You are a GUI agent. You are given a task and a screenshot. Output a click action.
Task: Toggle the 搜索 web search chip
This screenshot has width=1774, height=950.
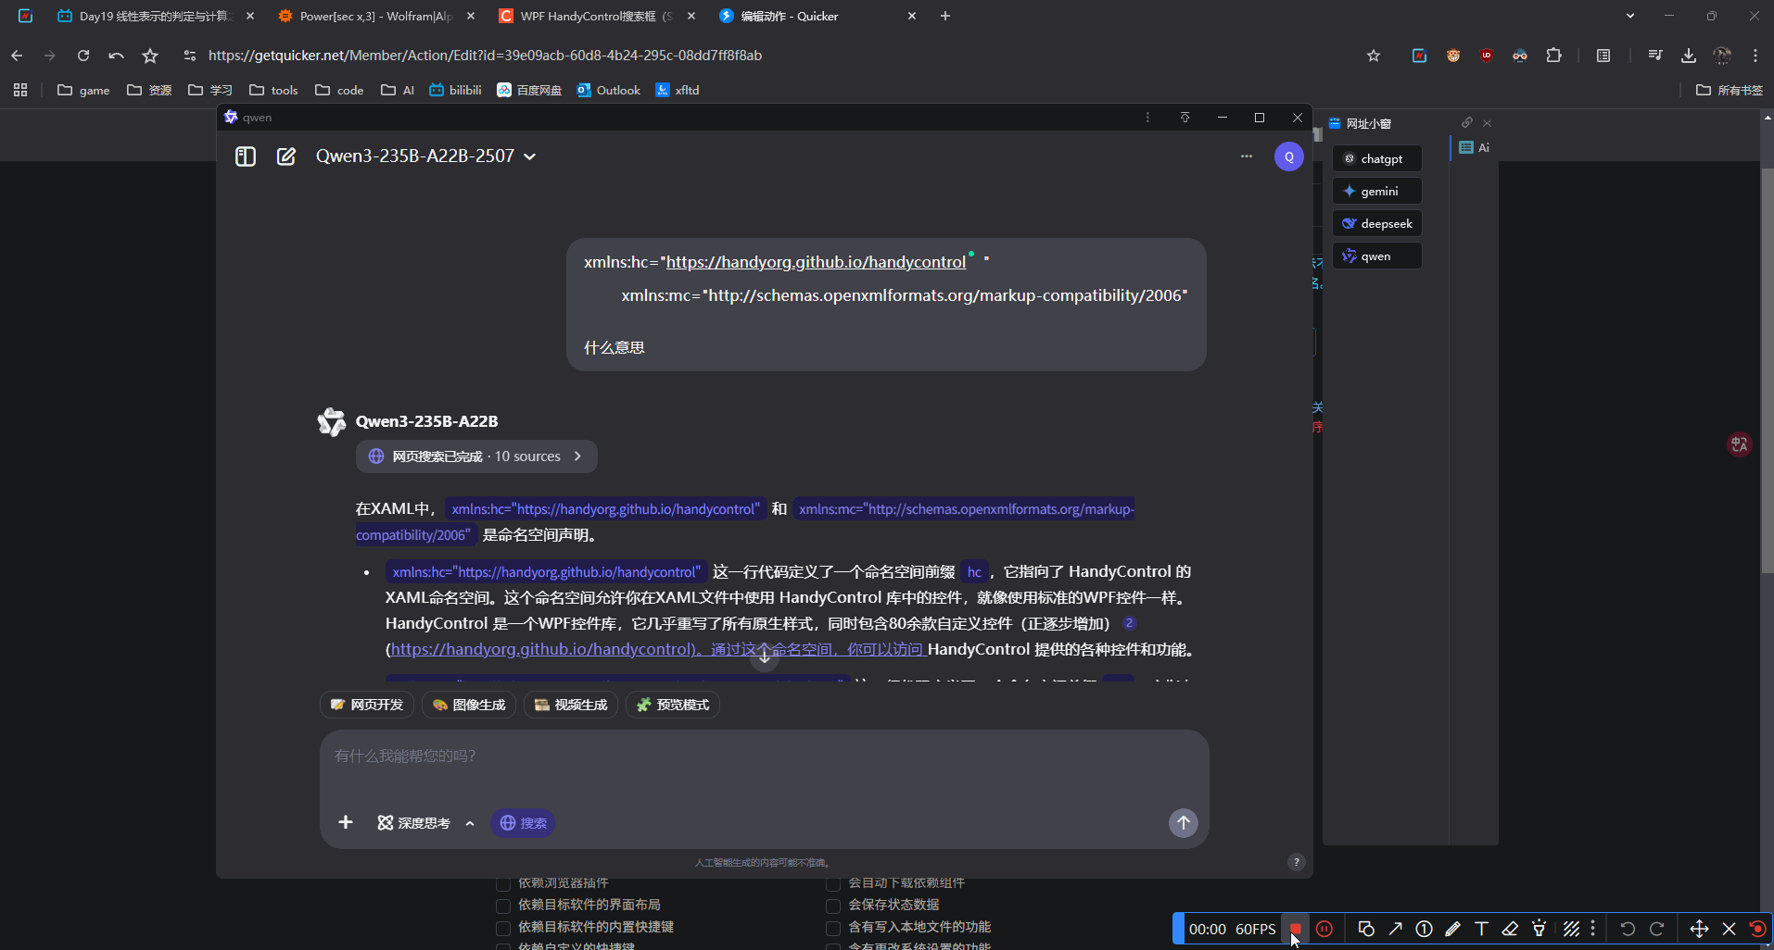coord(523,823)
